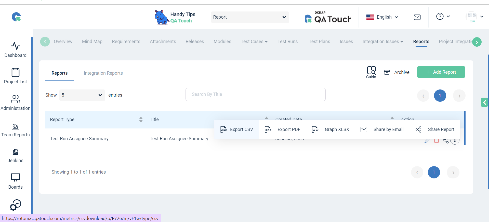Select the Reports tab in project navigation
This screenshot has height=222, width=489.
(x=421, y=42)
